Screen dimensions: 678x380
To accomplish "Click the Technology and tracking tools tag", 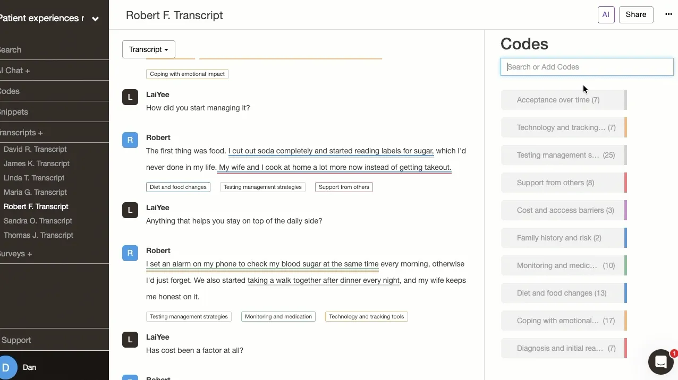I will (367, 316).
